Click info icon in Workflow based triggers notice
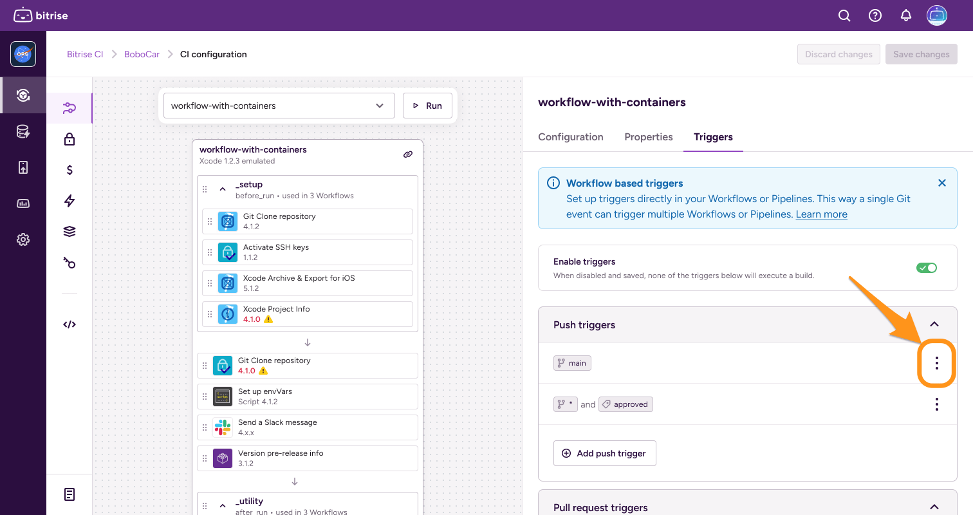 pos(553,183)
